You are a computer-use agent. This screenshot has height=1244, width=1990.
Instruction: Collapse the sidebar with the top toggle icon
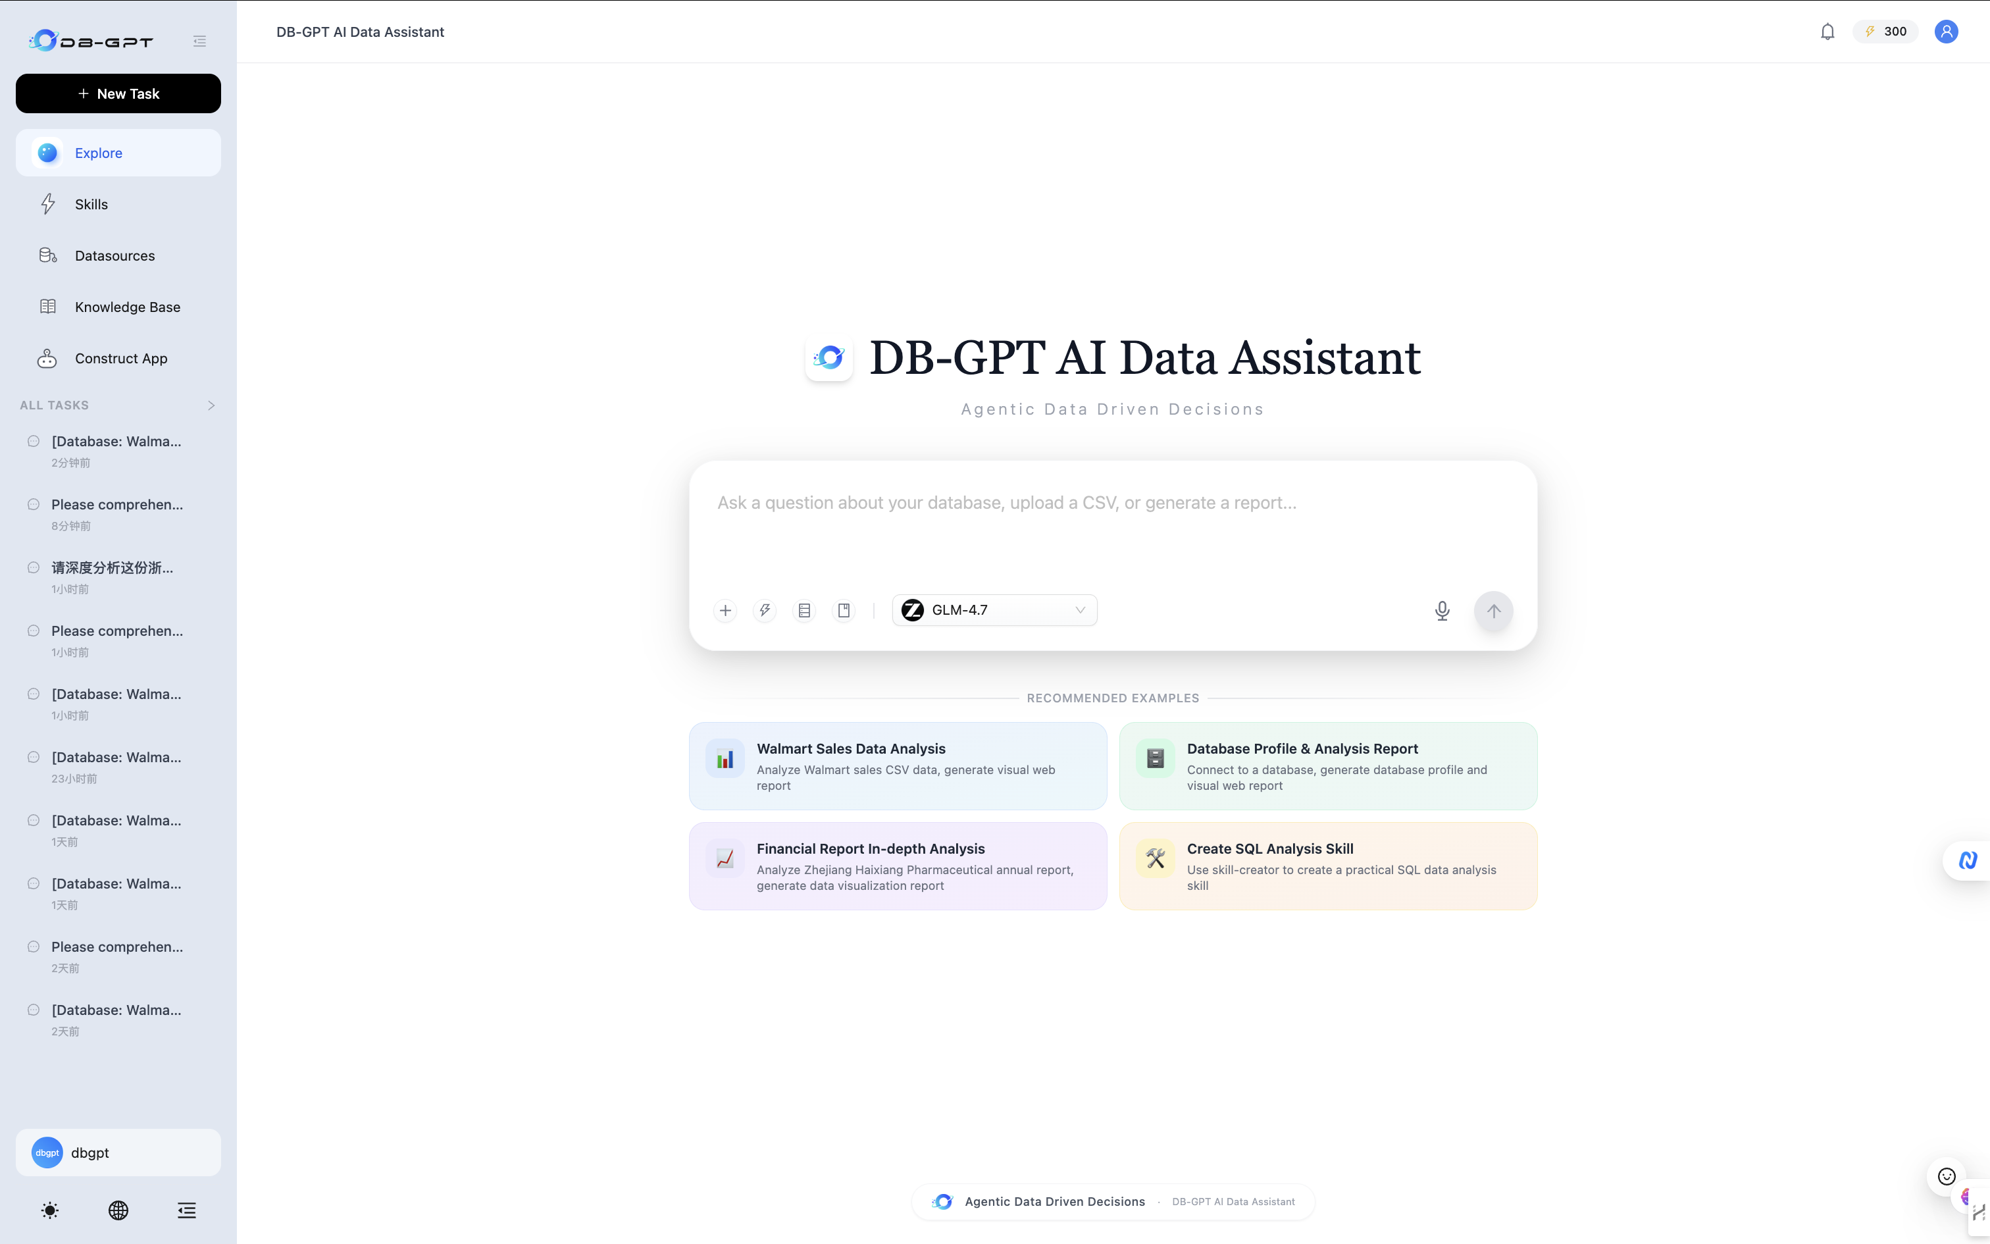pos(199,40)
